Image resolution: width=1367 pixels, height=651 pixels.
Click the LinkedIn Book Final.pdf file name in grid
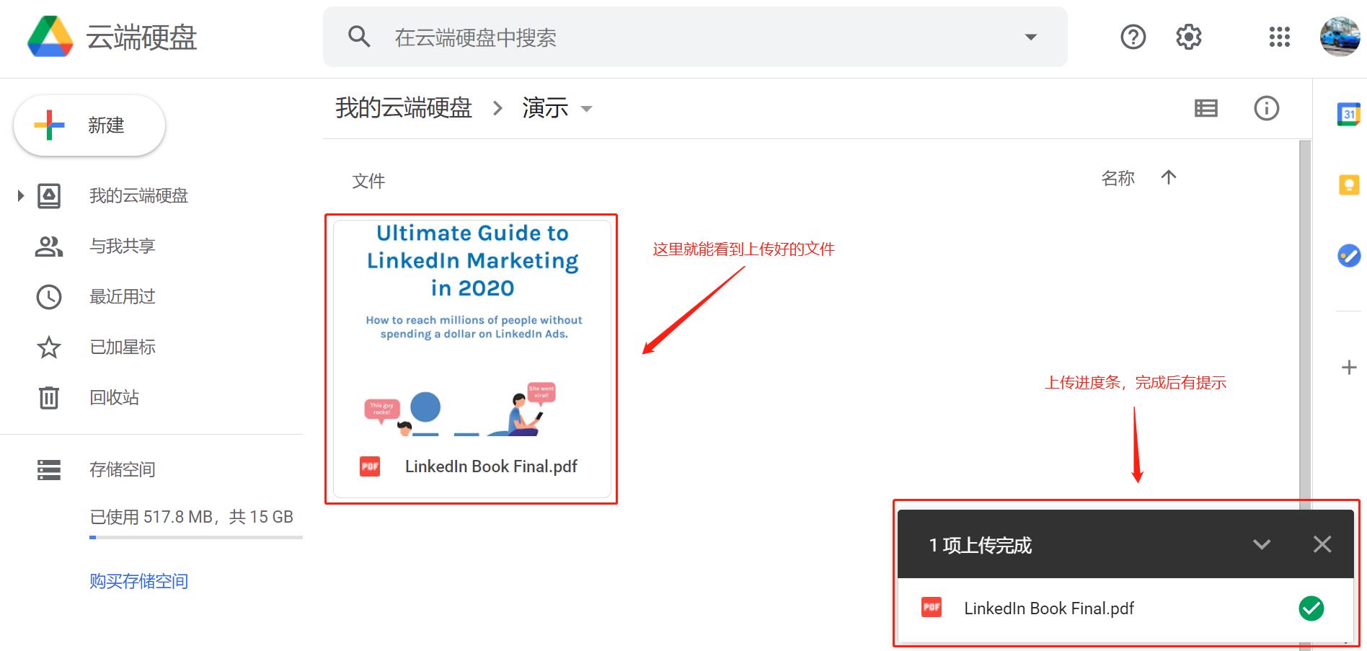[491, 466]
